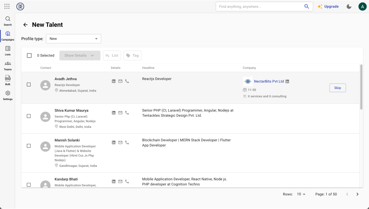Skip Avadh Jethva's profile
This screenshot has height=209, width=369.
pyautogui.click(x=337, y=88)
